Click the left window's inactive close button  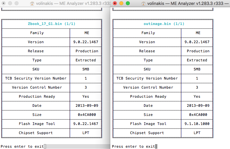(4, 3)
